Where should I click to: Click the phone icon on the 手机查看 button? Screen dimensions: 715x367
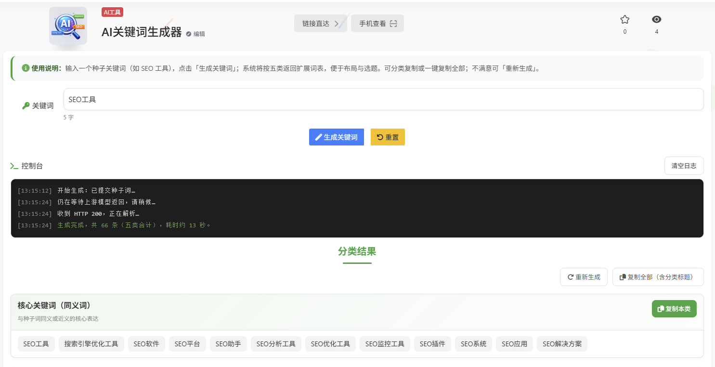392,23
